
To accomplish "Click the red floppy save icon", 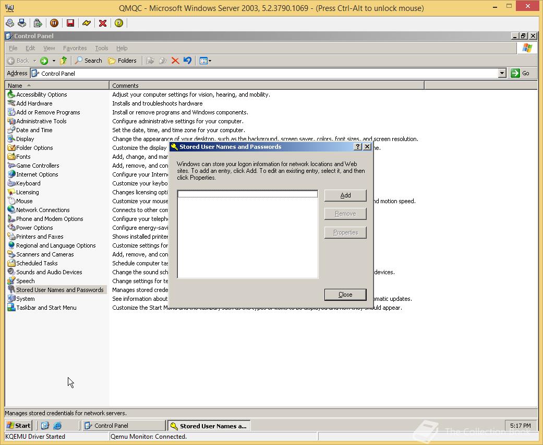I will coord(70,23).
